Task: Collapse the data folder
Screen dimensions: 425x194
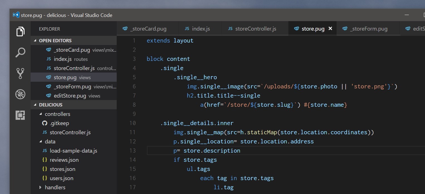Action: tap(40, 141)
